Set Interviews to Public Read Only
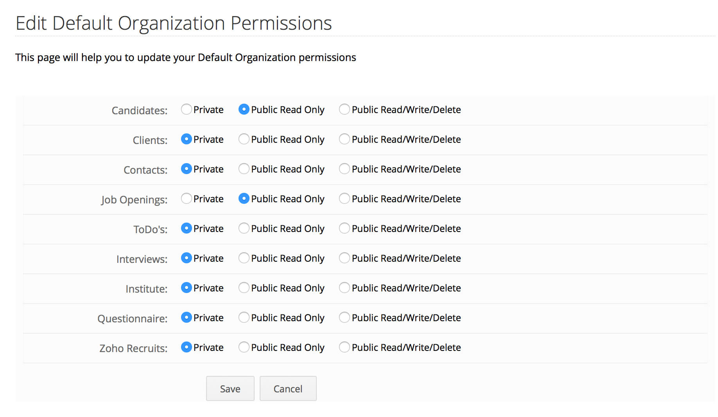Screen dimensions: 718x417 (x=244, y=258)
